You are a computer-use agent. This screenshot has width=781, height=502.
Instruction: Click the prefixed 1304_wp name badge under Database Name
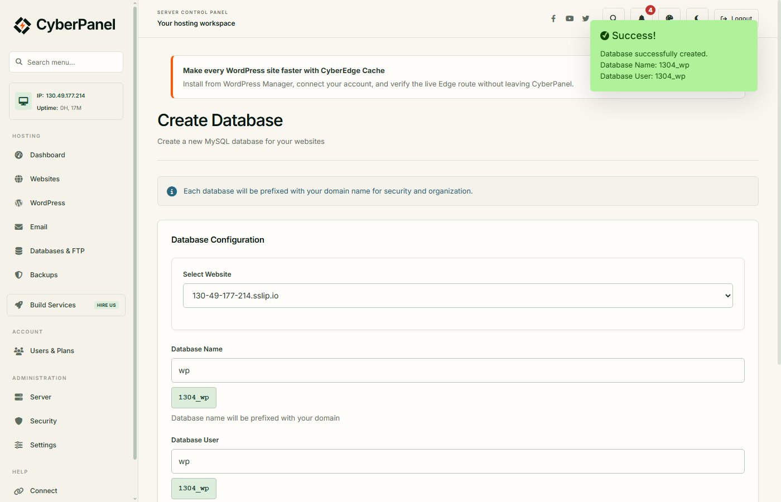click(194, 398)
